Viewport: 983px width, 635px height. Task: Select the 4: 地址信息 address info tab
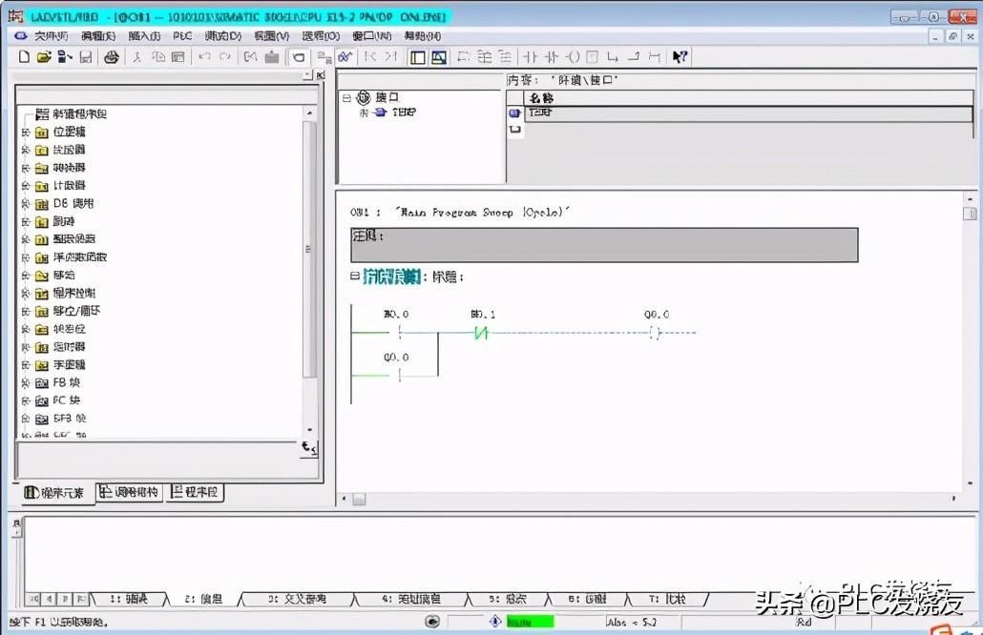tap(411, 600)
